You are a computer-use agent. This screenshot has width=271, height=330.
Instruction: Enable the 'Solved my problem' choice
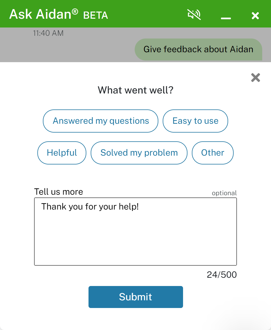[139, 153]
